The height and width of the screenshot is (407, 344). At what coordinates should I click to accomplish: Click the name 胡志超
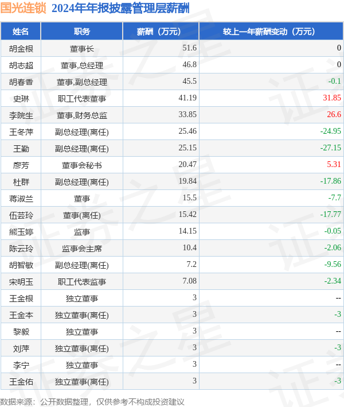click(x=21, y=65)
